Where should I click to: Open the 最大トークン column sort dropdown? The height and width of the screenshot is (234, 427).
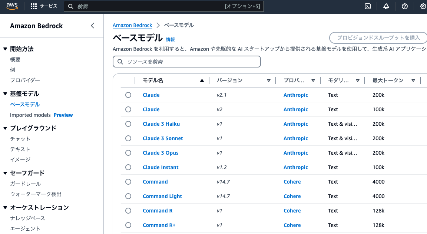click(x=413, y=80)
